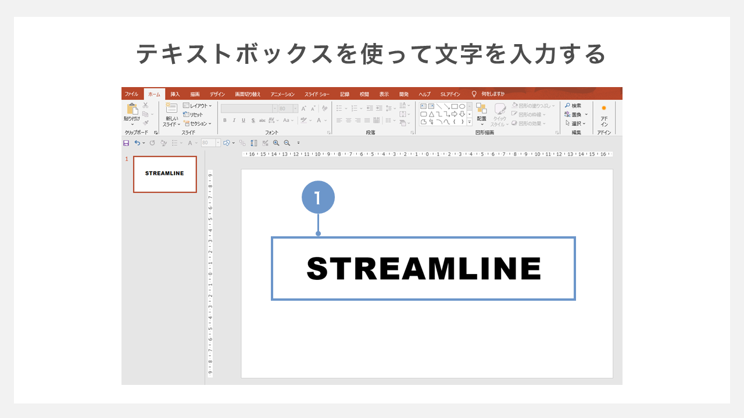Toggle center text alignment
744x418 pixels.
(x=349, y=121)
